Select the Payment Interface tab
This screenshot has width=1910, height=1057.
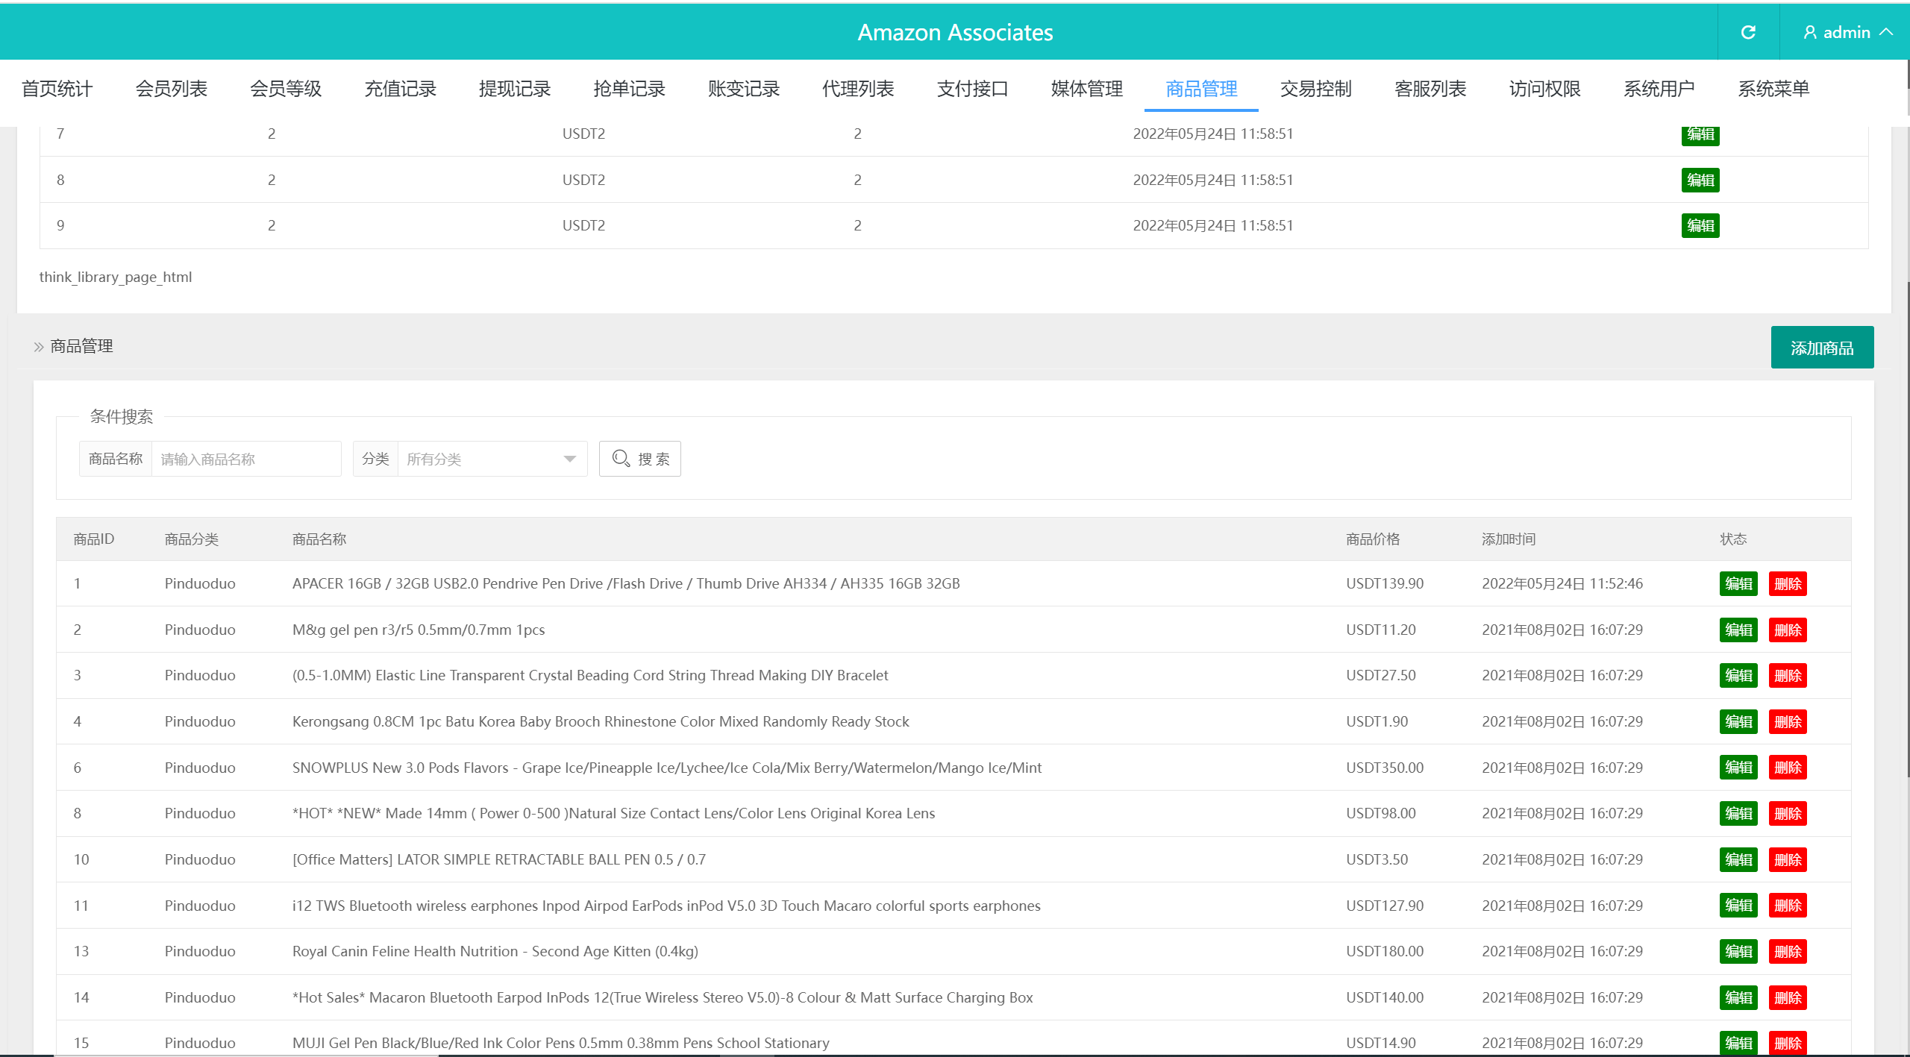point(972,89)
